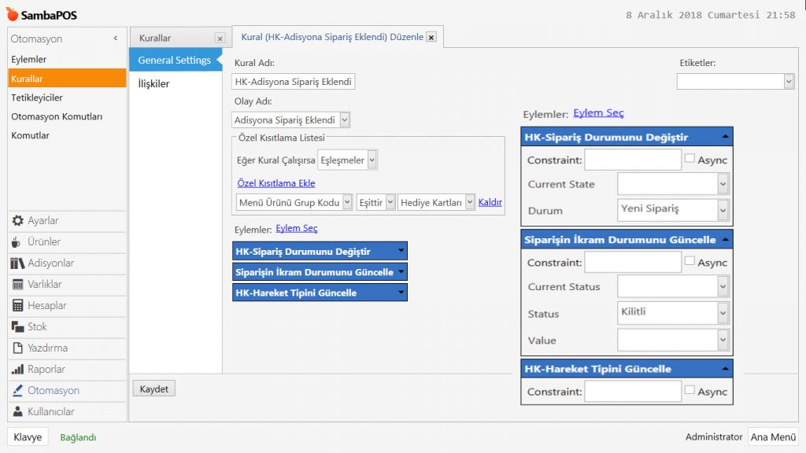Click the Raporlar bar chart icon
806x453 pixels.
(17, 370)
